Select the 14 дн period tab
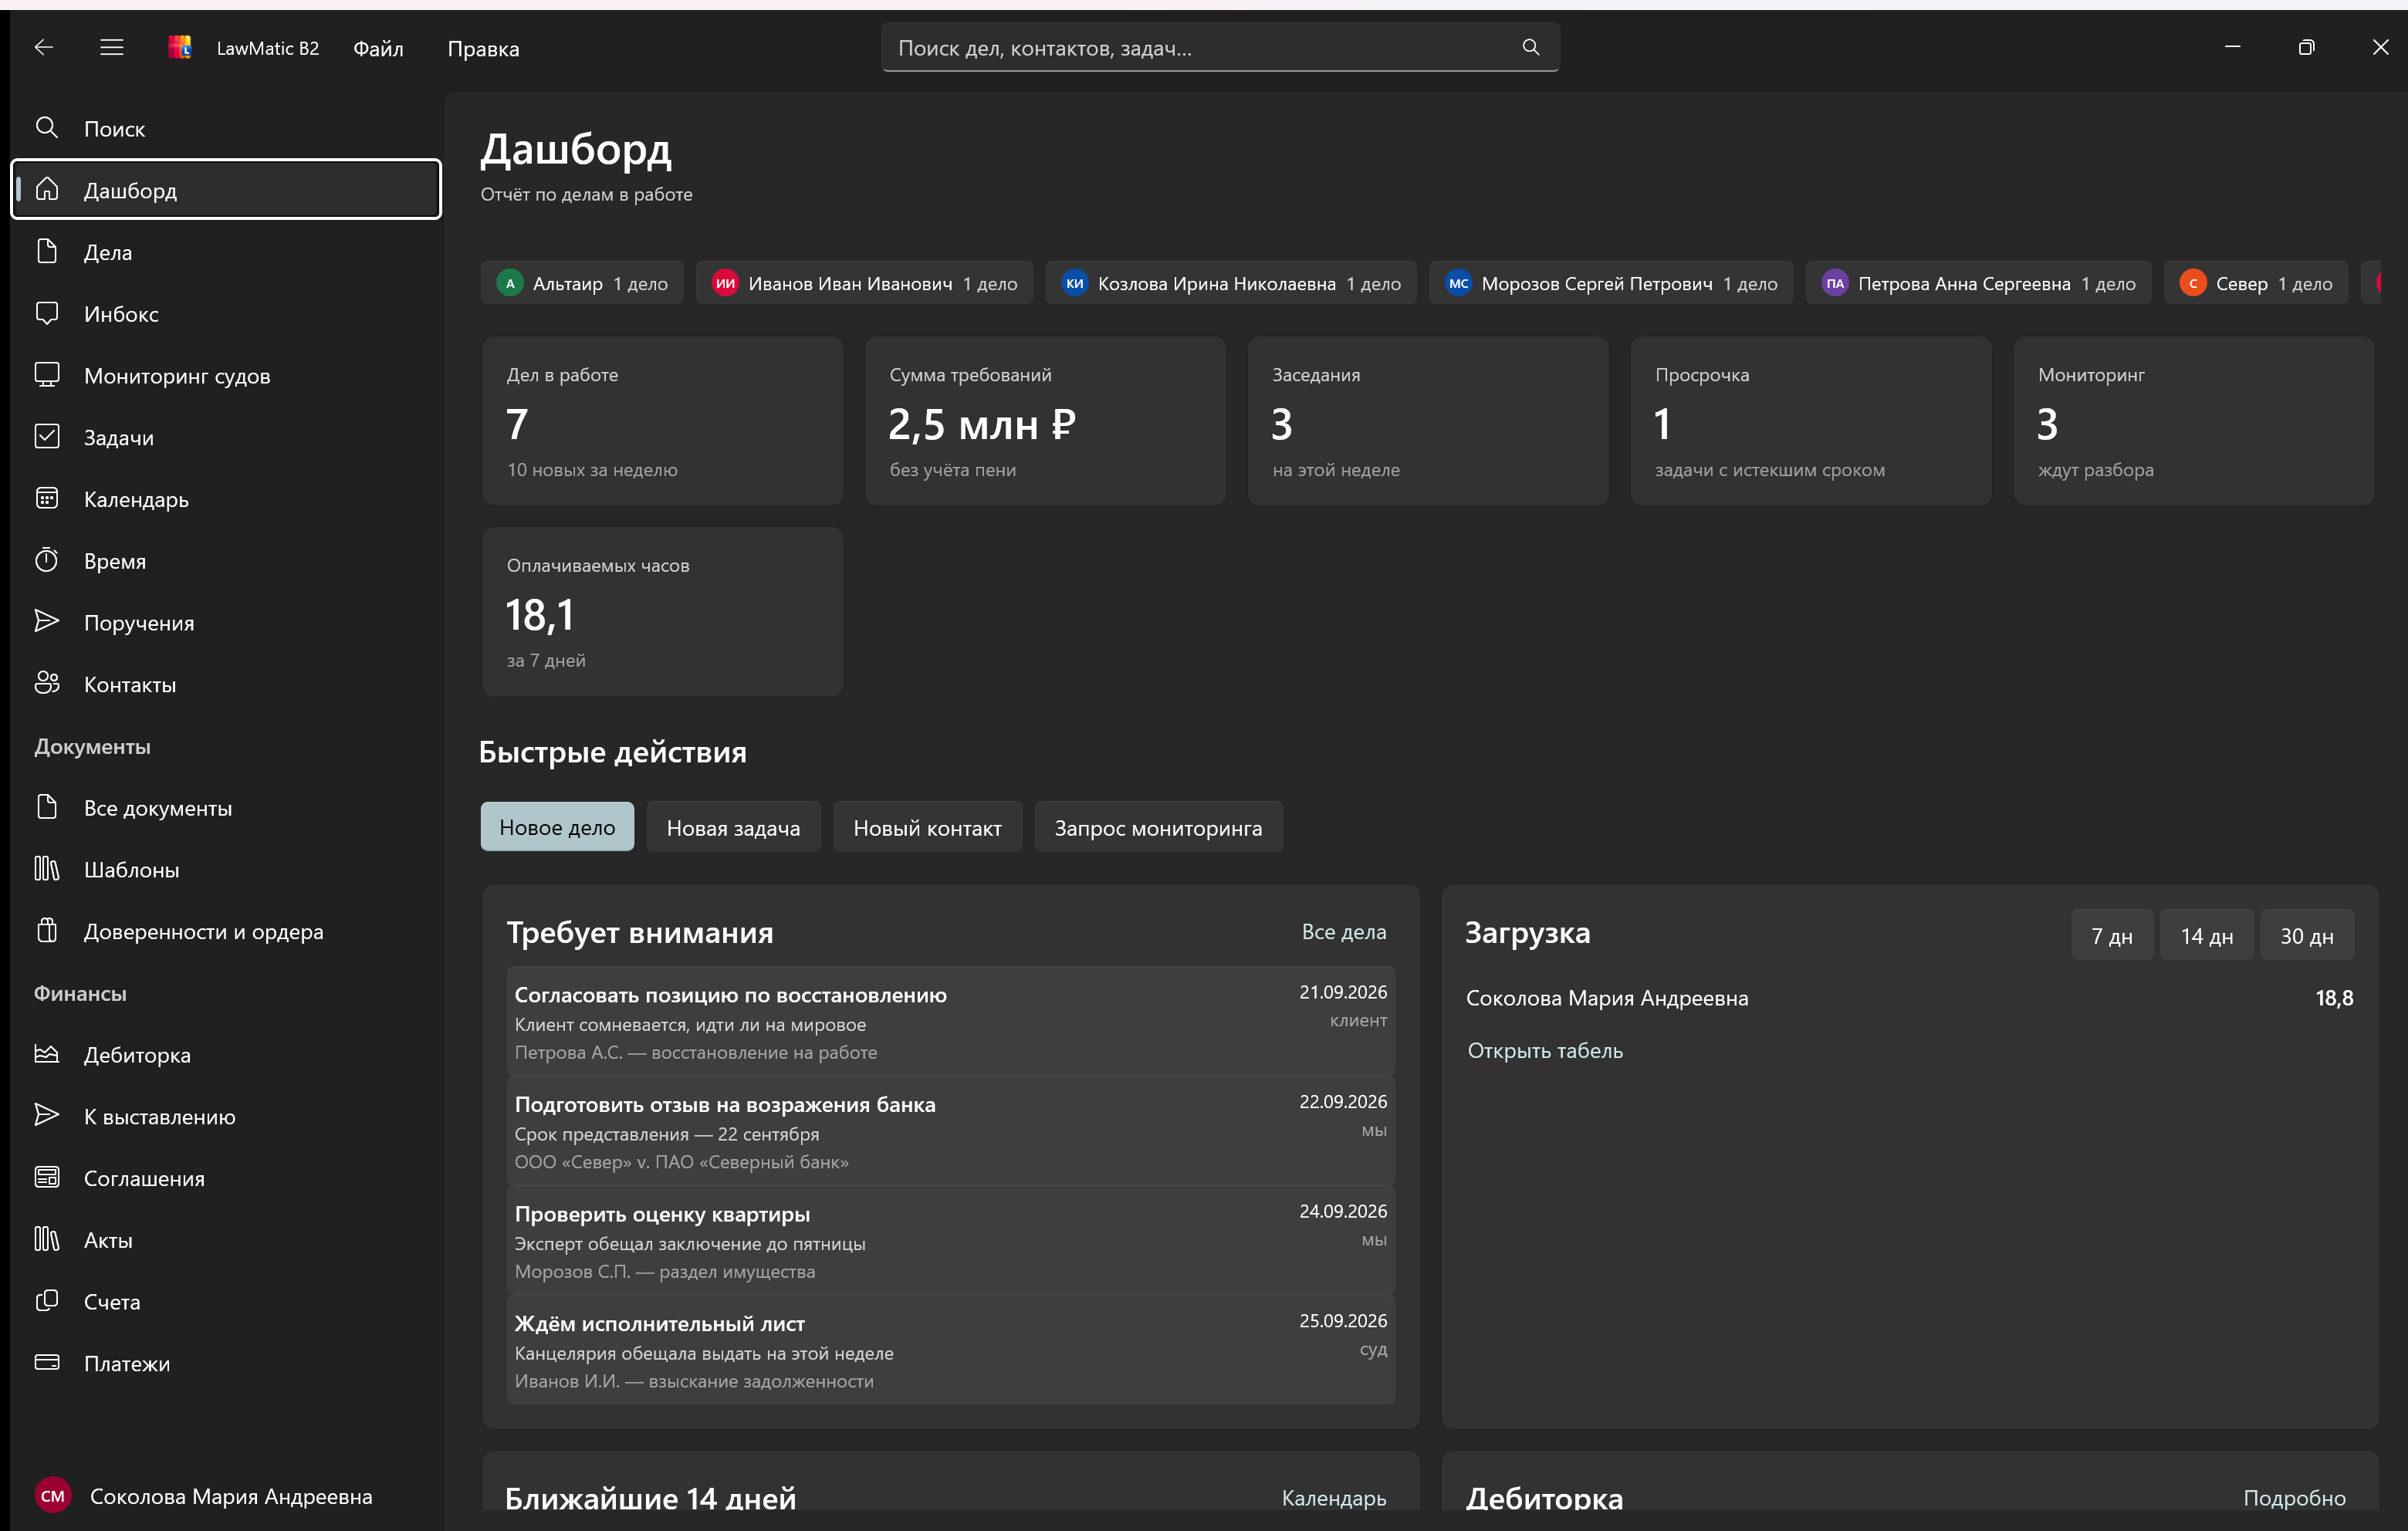2408x1531 pixels. 2207,936
